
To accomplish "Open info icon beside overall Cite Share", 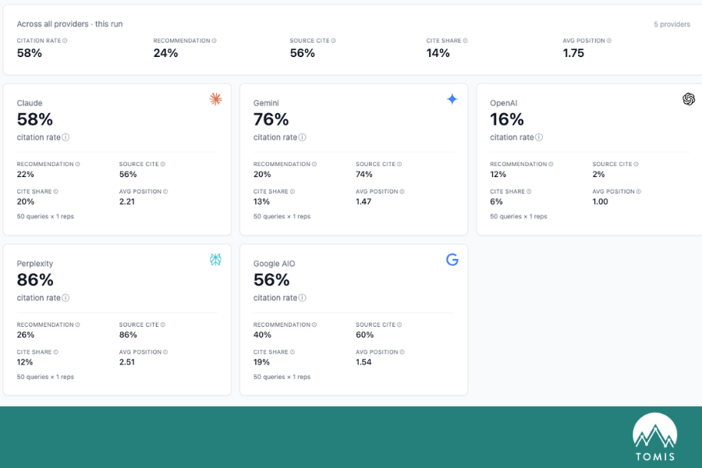I will tap(465, 41).
